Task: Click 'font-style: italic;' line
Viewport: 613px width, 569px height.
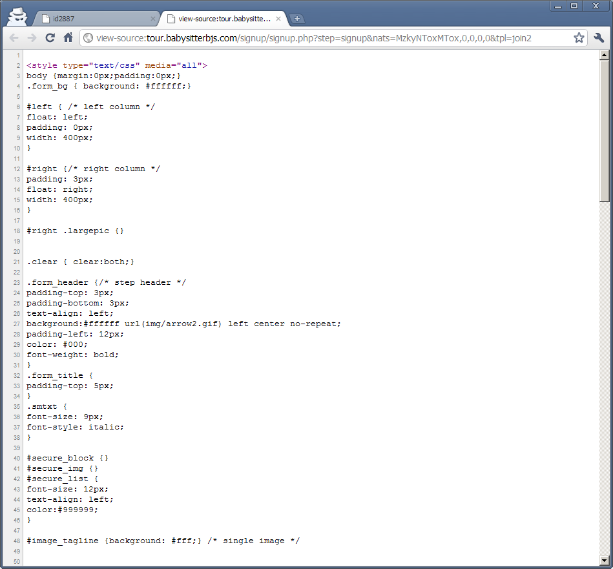Action: 75,427
